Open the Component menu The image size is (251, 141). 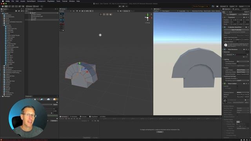(42, 1)
